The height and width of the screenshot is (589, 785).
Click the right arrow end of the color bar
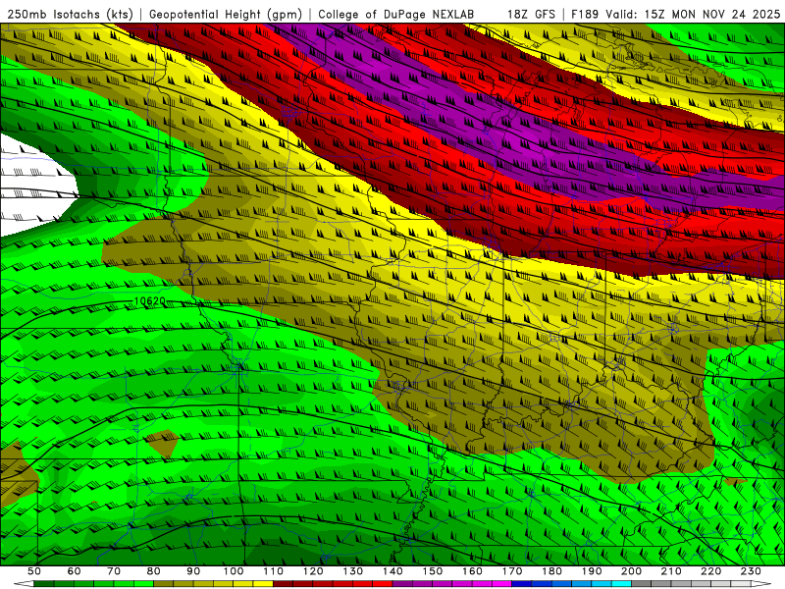pos(761,584)
